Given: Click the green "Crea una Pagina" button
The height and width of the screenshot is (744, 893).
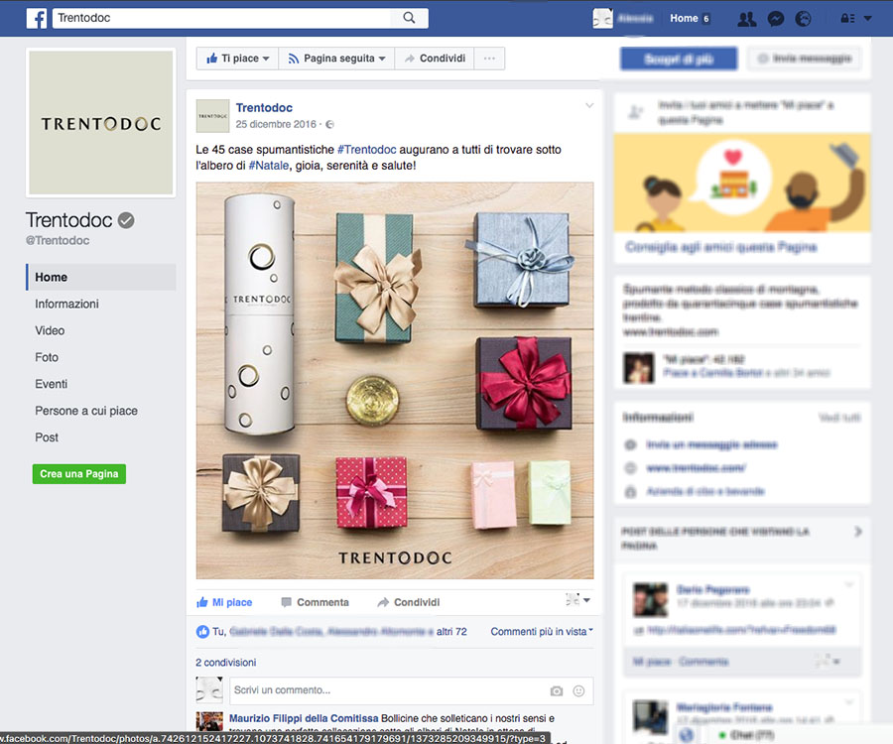Looking at the screenshot, I should click(x=79, y=474).
